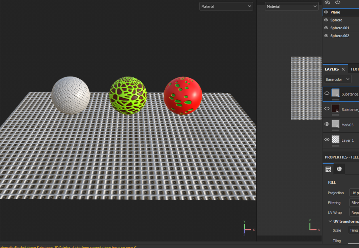Click the Projection label
This screenshot has height=248, width=359.
[x=336, y=193]
